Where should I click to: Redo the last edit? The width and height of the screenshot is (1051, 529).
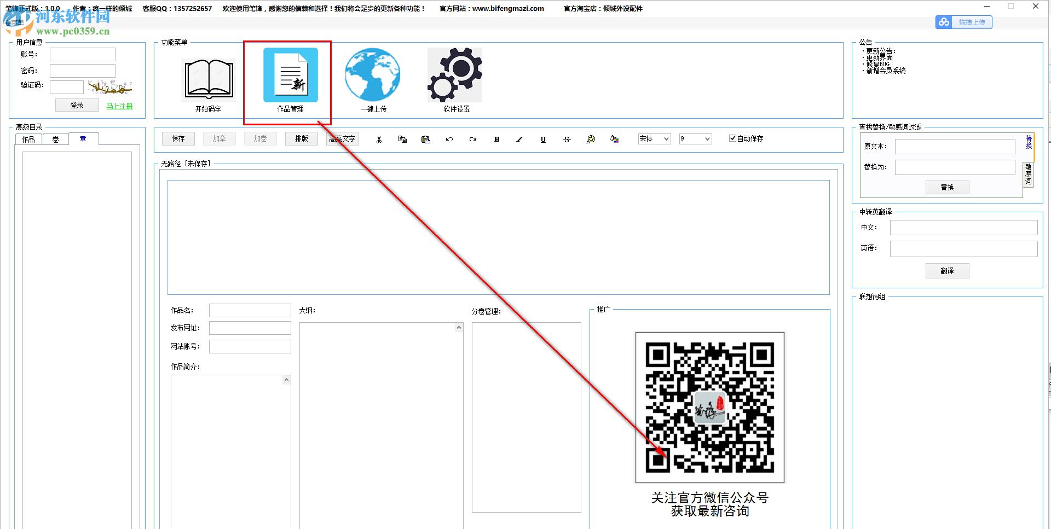coord(473,139)
